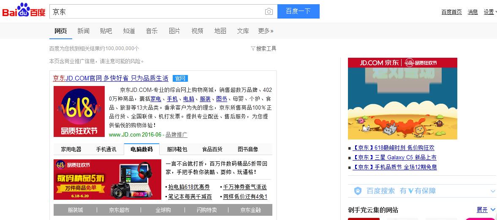Expand the 更多» menu
The width and height of the screenshot is (497, 220).
click(266, 31)
